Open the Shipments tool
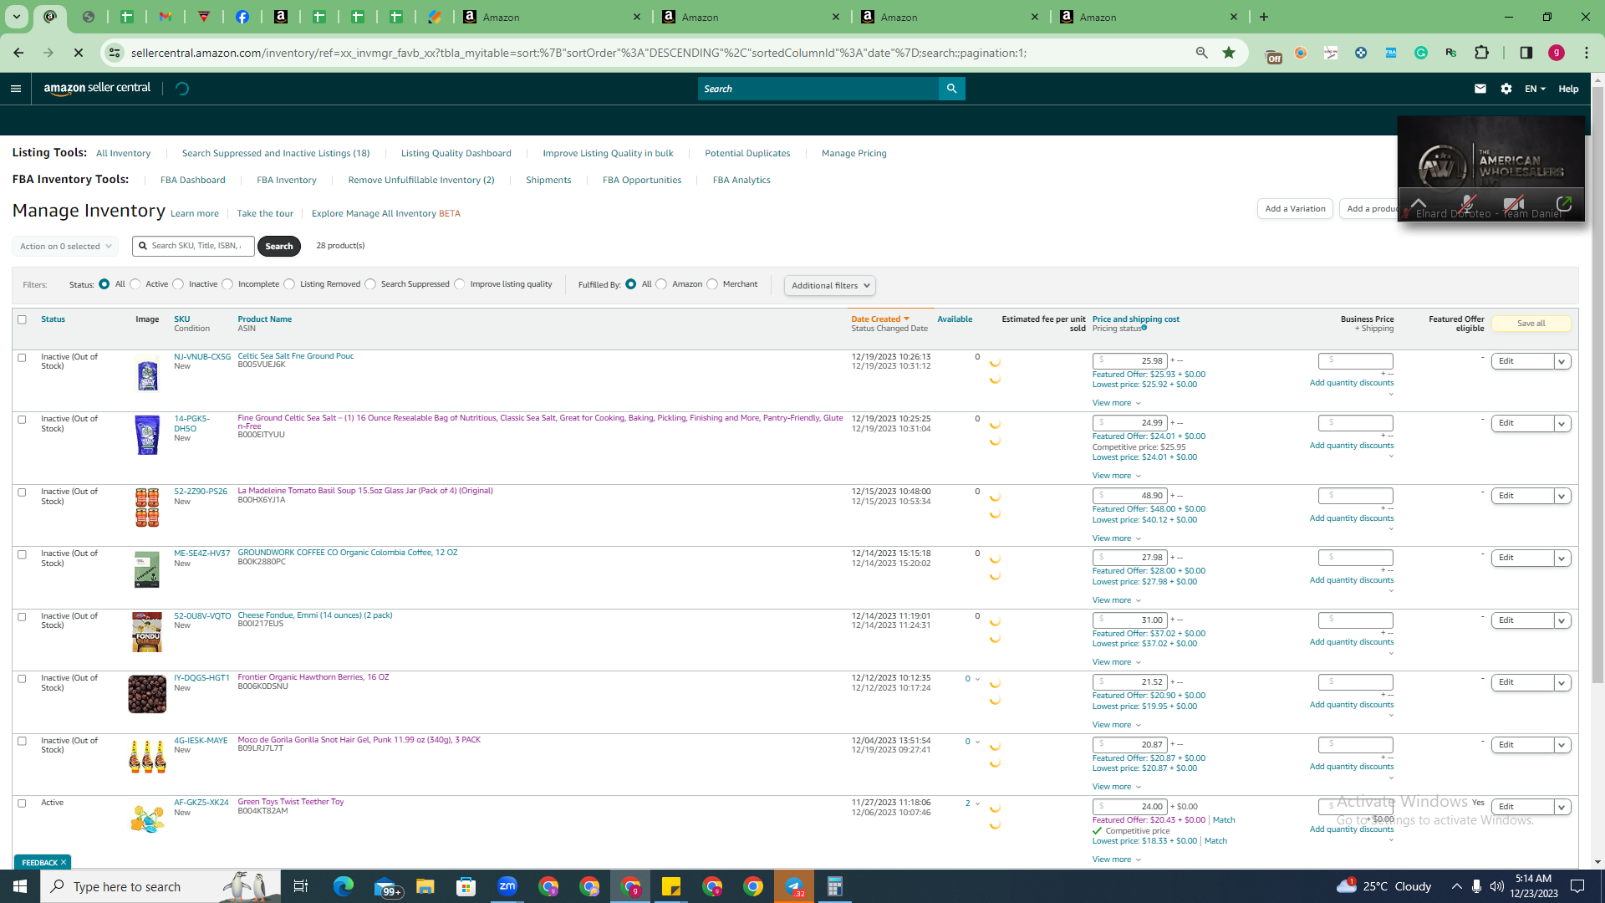 [548, 181]
